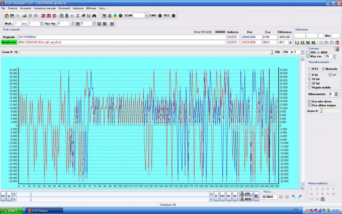Click the padlock icon beside Cursore
The height and width of the screenshot is (214, 342).
tap(337, 49)
